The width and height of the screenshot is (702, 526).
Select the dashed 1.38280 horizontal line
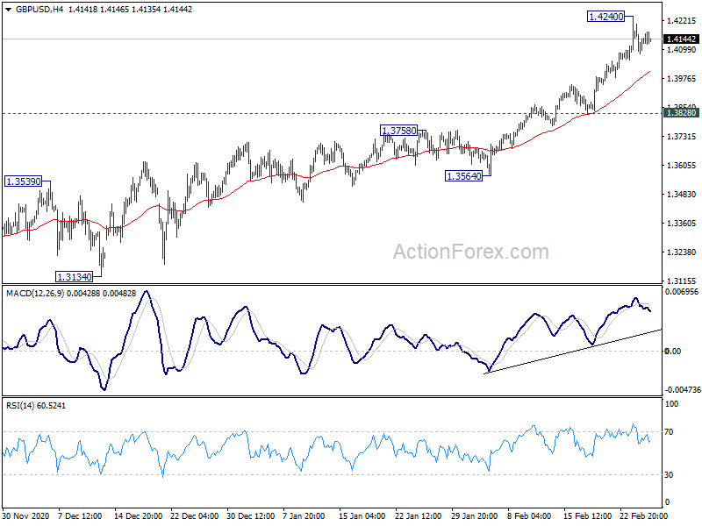click(333, 114)
